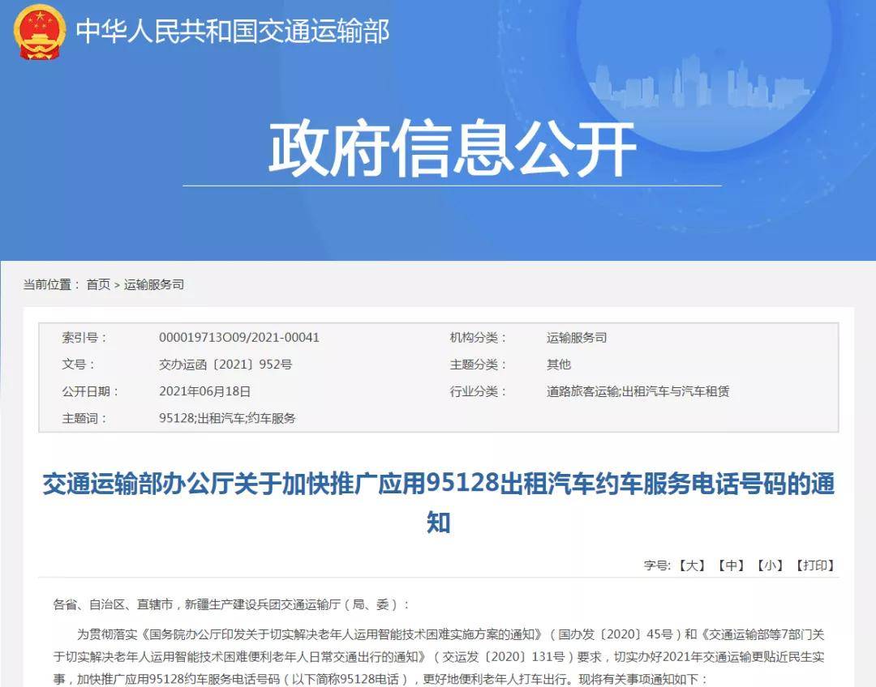Click the salutation line 各省、自治区、直辖市
Image resolution: width=876 pixels, height=687 pixels.
231,604
